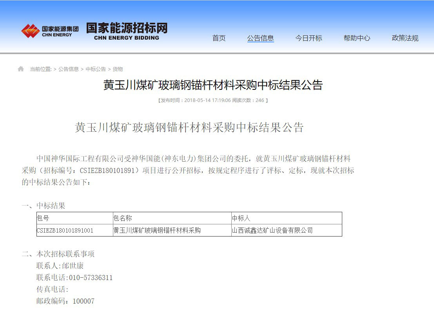This screenshot has height=313, width=434.
Task: Open the 帮助中心 page
Action: [357, 38]
